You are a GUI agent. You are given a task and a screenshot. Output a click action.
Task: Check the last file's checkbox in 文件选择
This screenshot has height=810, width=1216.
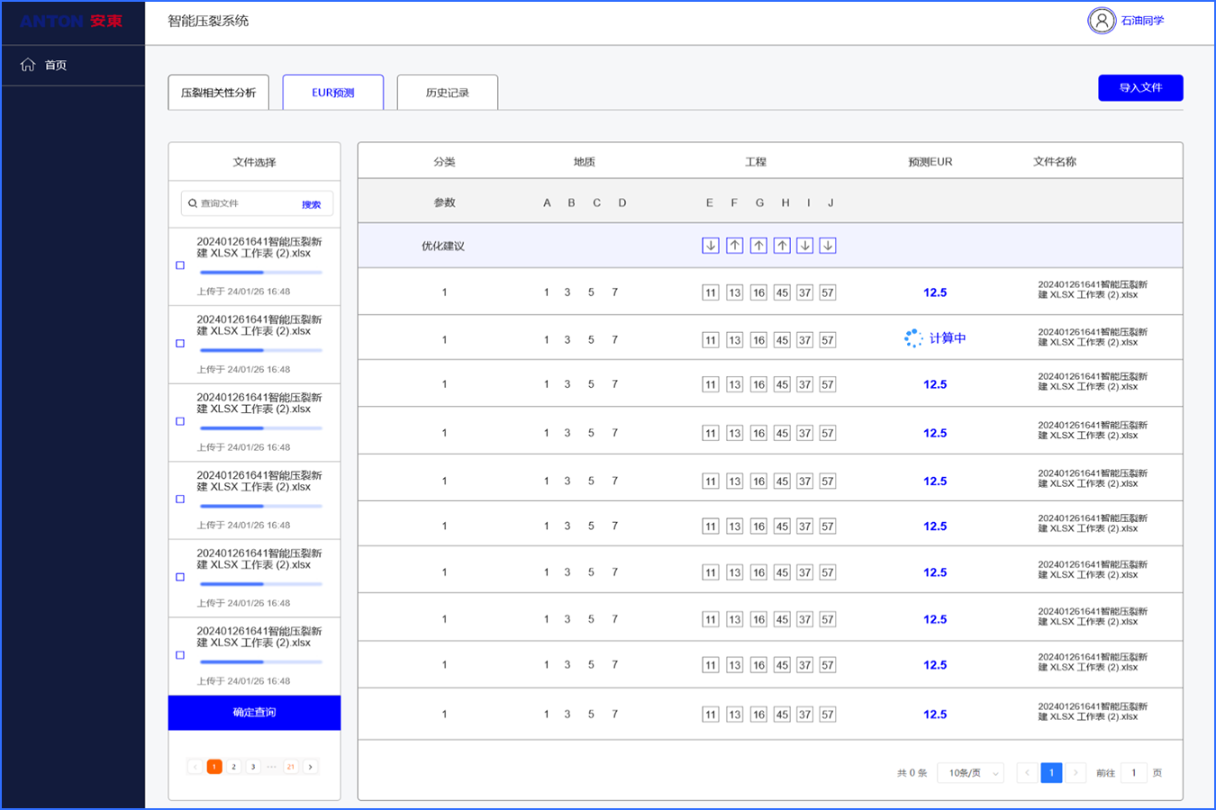coord(180,655)
